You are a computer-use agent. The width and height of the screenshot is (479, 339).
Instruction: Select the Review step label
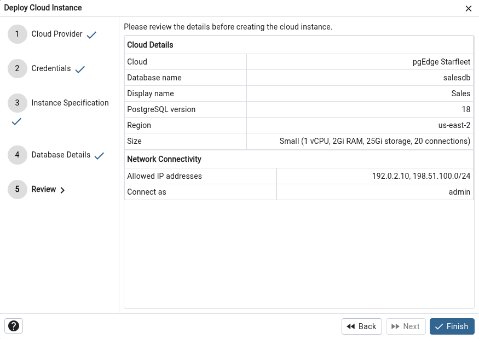[44, 189]
